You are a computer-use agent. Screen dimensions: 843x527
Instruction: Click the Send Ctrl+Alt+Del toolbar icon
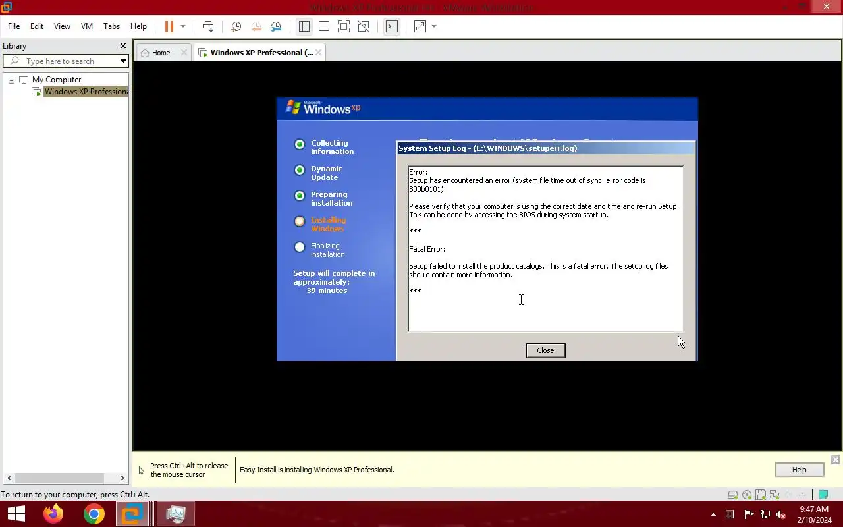pos(208,26)
